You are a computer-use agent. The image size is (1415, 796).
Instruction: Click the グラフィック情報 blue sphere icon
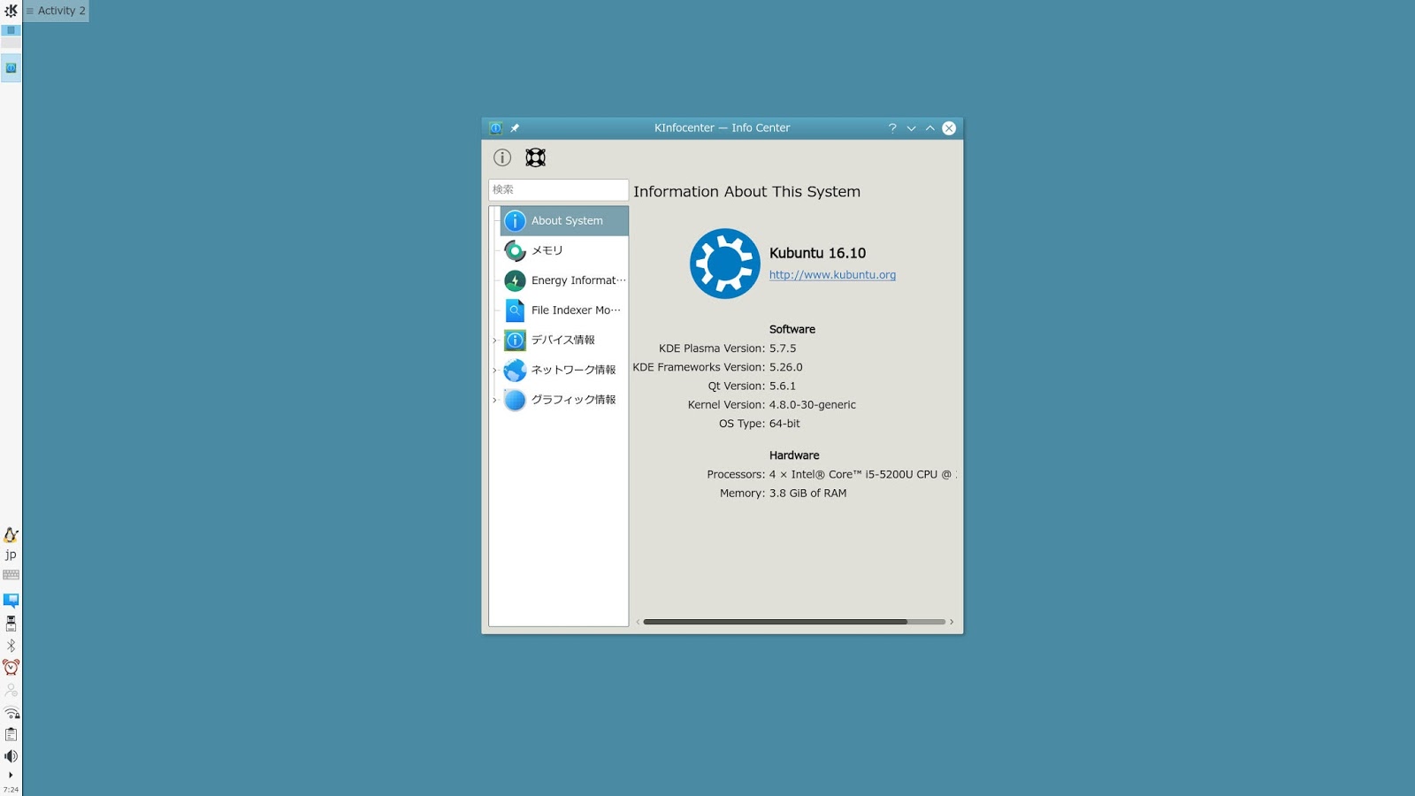pyautogui.click(x=515, y=400)
